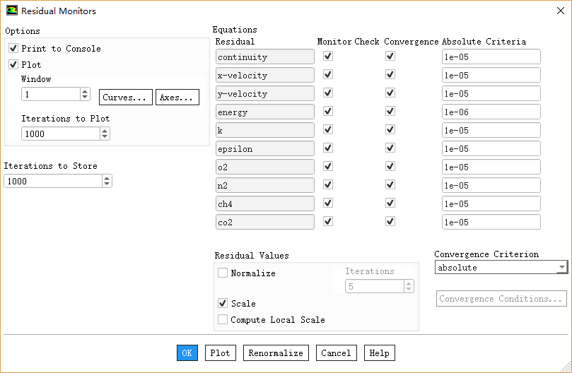
Task: Open the Curves settings button
Action: 126,97
